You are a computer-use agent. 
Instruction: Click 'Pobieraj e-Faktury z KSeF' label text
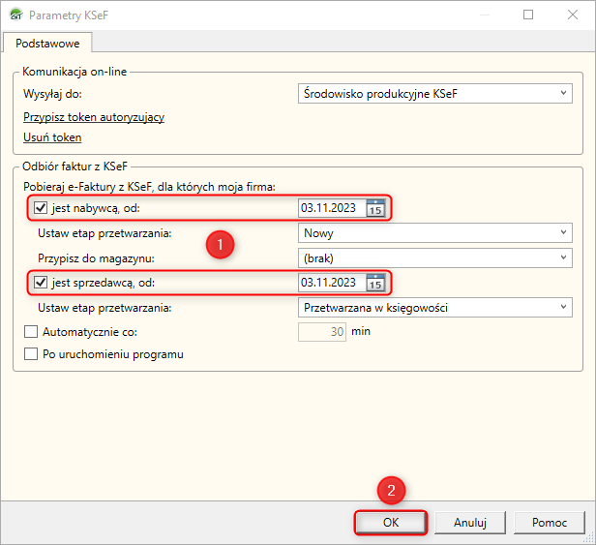(149, 187)
